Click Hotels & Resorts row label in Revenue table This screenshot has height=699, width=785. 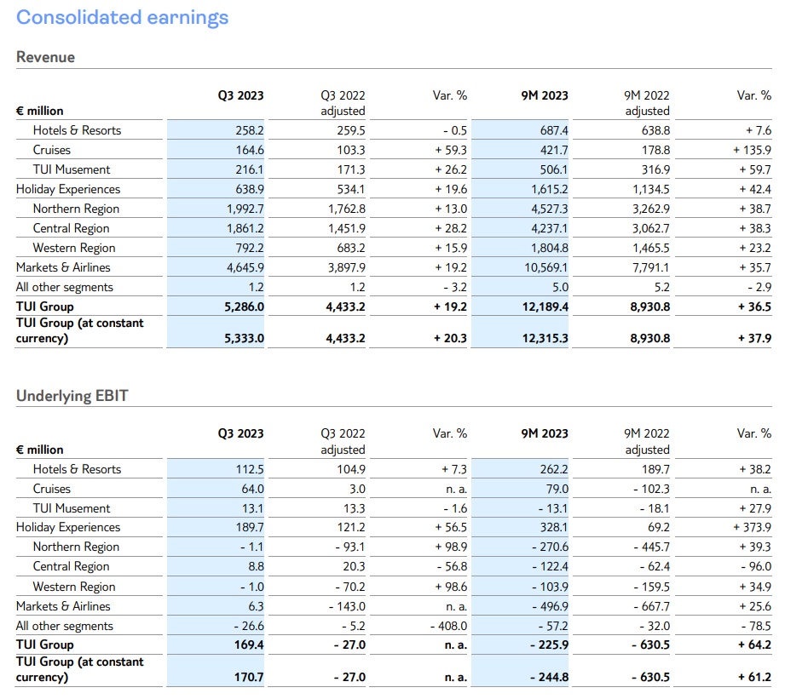click(77, 130)
